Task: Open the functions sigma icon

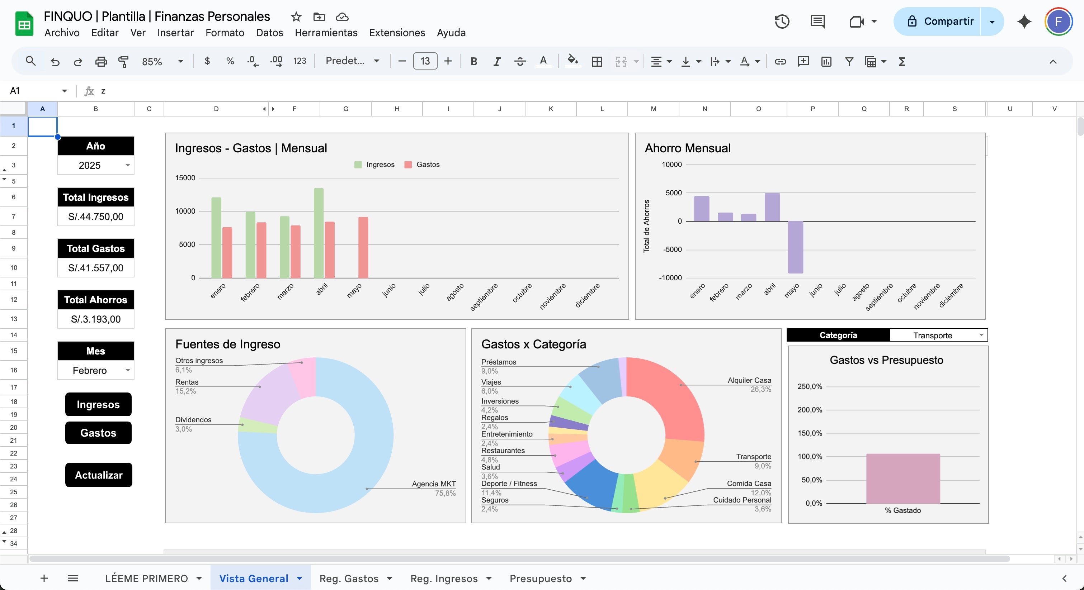Action: point(902,61)
